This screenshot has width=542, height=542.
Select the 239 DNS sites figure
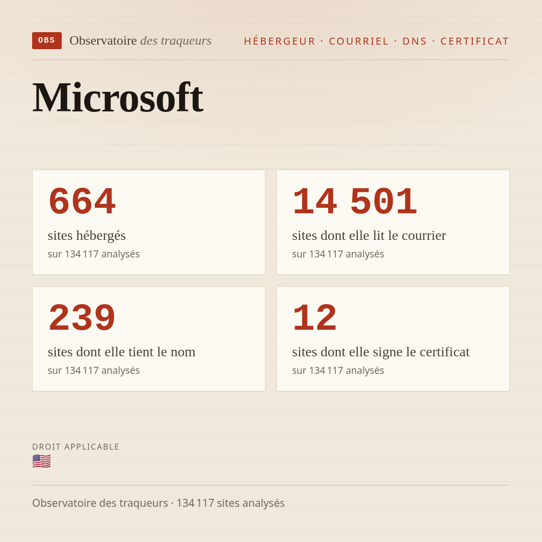pyautogui.click(x=82, y=318)
